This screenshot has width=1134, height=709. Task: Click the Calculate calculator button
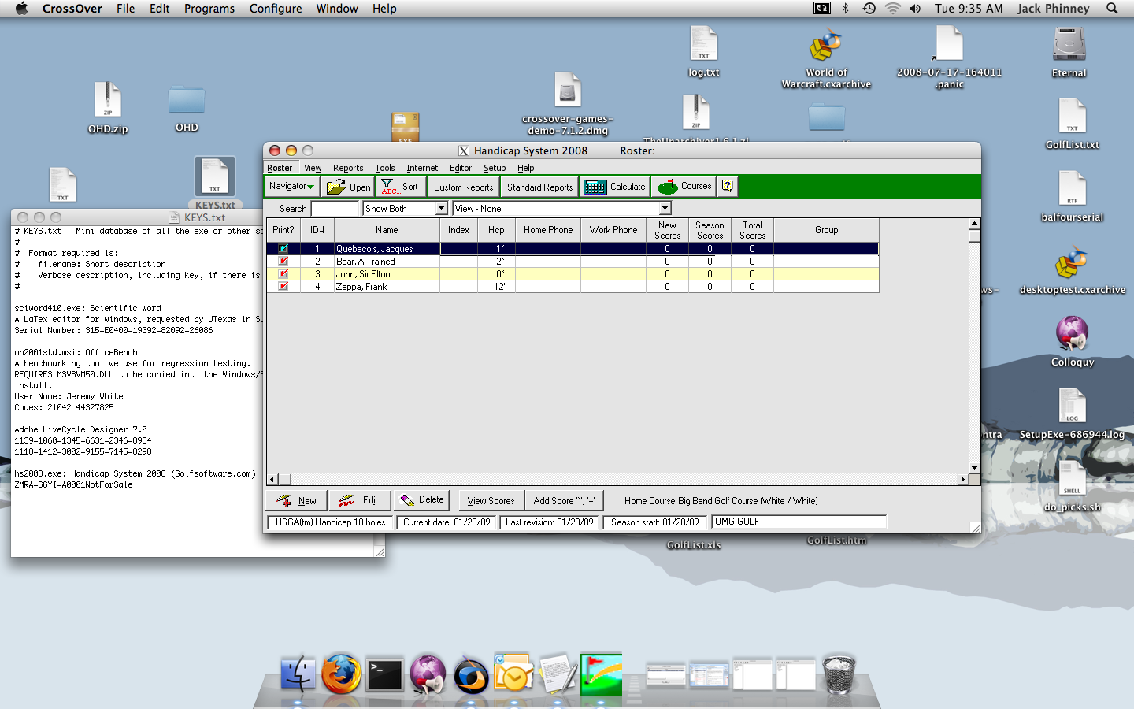click(x=615, y=187)
